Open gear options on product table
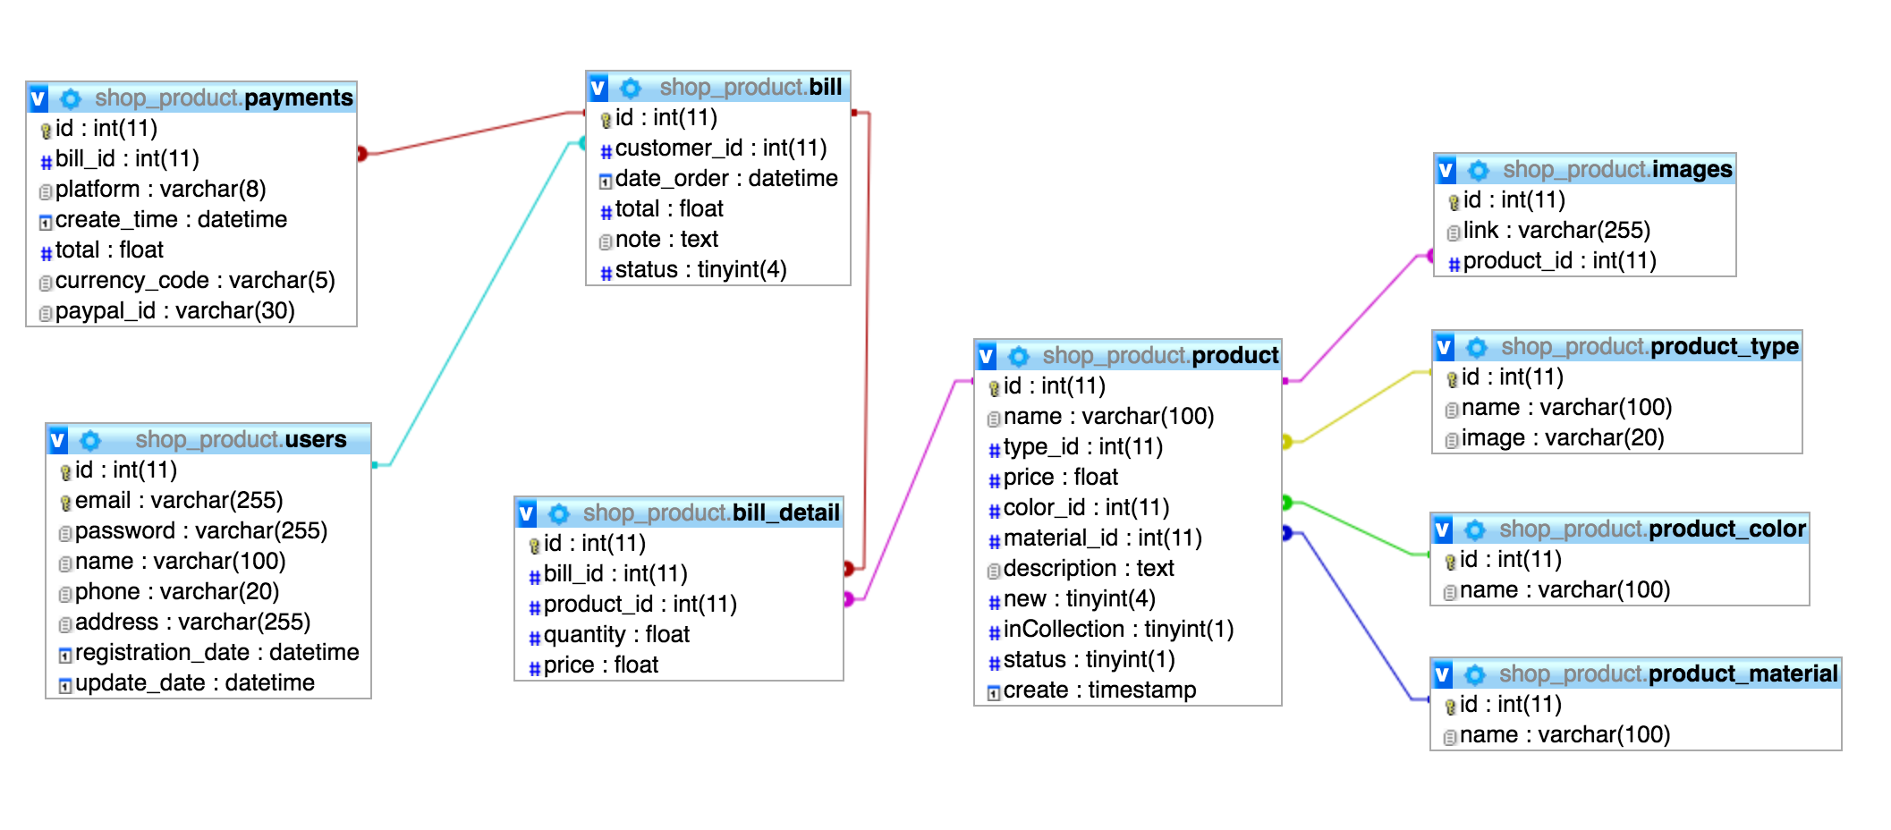 [1019, 356]
